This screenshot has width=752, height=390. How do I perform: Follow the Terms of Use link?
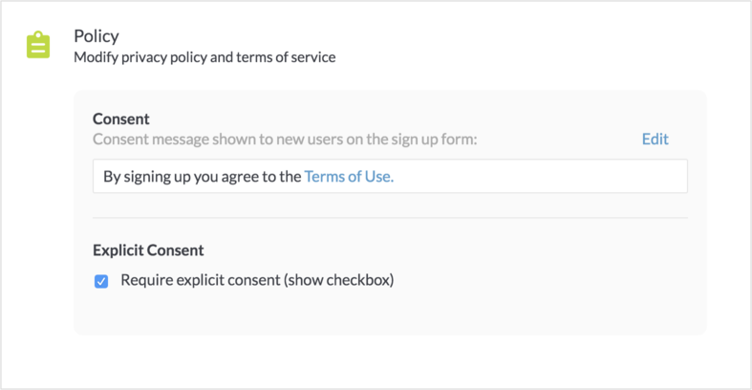tap(349, 177)
